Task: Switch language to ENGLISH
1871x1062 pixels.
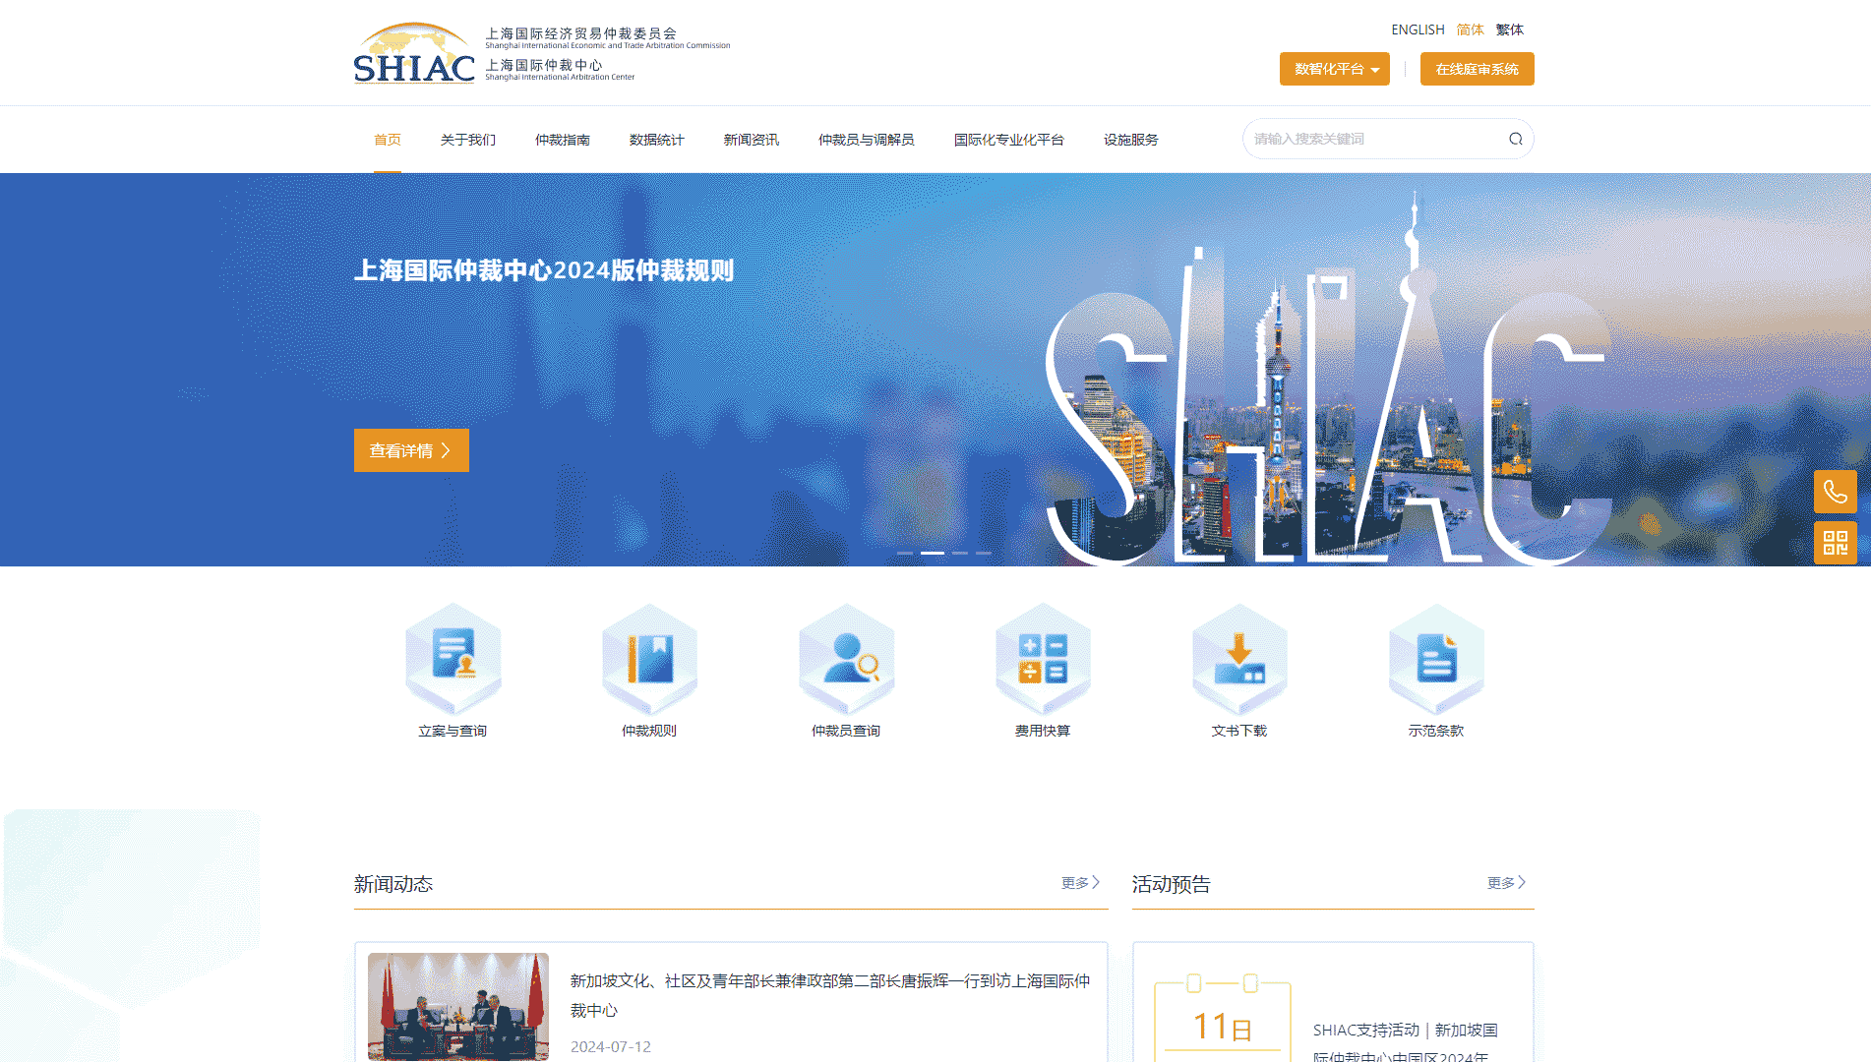Action: click(1418, 29)
